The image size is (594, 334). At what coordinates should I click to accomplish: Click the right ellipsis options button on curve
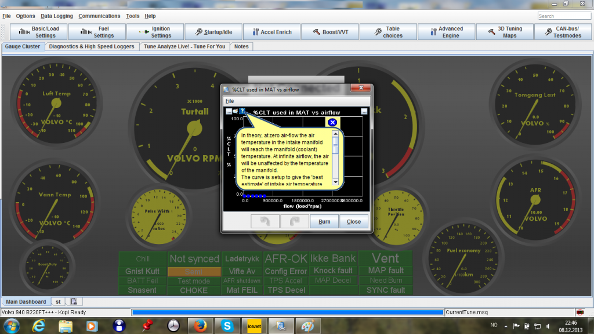tap(364, 111)
